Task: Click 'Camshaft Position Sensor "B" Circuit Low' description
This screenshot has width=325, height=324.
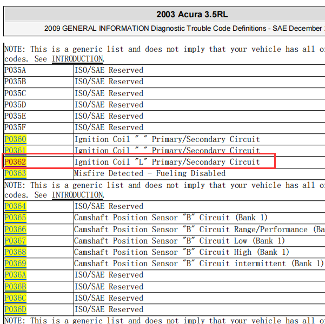Action: point(180,241)
